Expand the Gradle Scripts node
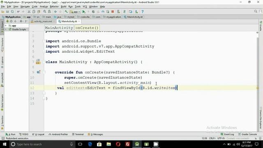Screen dimensions: 263x148 point(6,29)
